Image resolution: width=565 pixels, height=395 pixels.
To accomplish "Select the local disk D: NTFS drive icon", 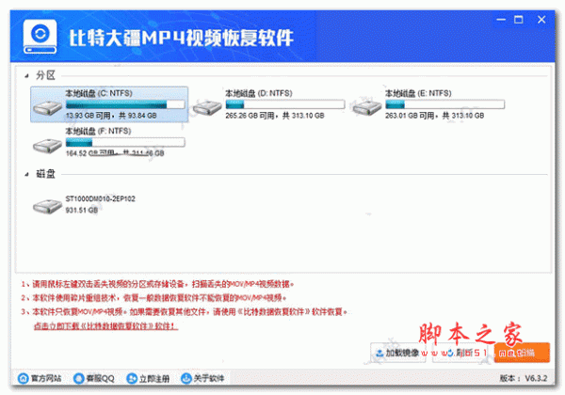I will pyautogui.click(x=207, y=108).
